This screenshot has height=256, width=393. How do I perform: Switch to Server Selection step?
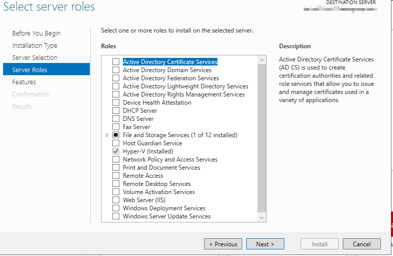(35, 58)
